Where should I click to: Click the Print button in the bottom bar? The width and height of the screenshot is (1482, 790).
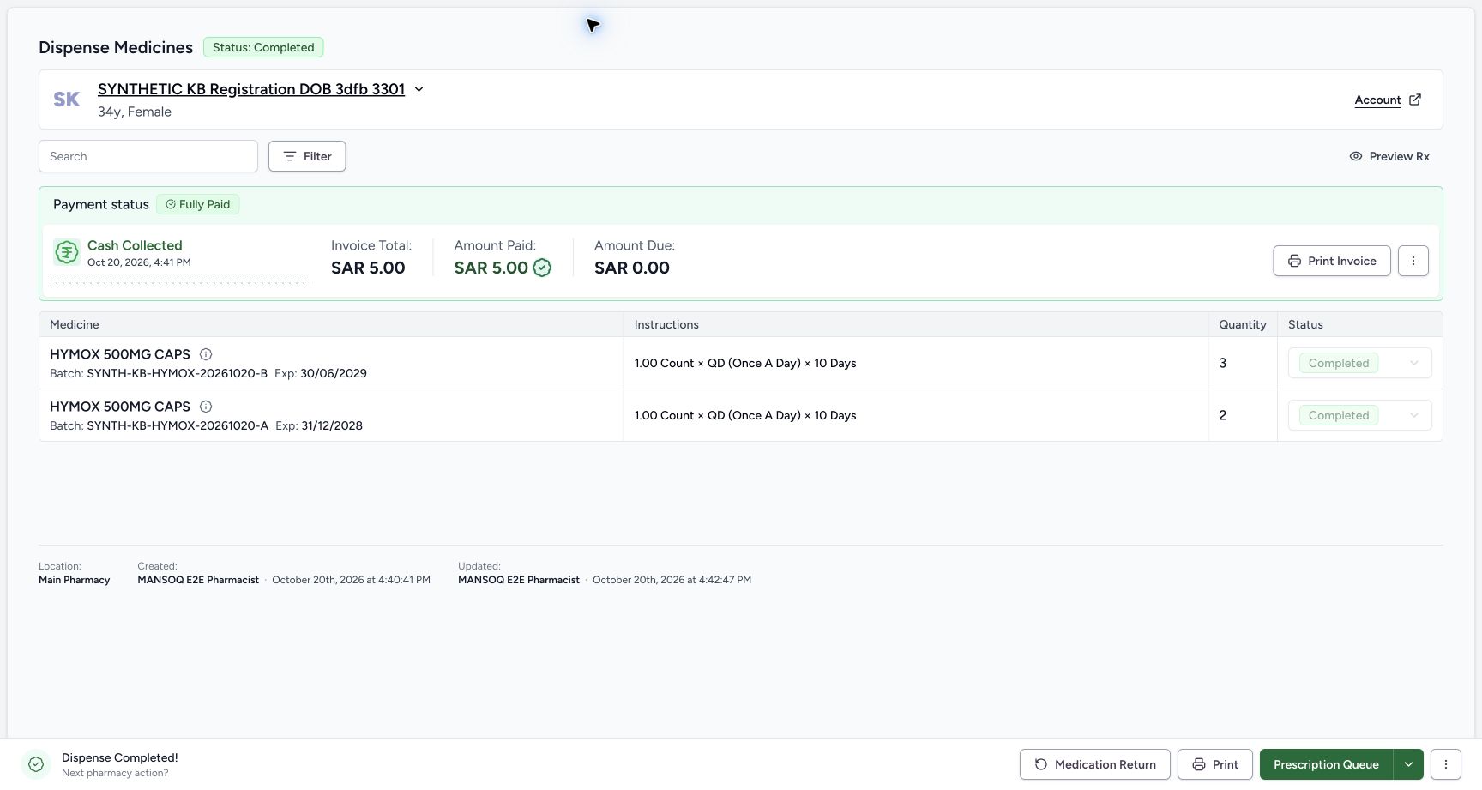(x=1215, y=764)
